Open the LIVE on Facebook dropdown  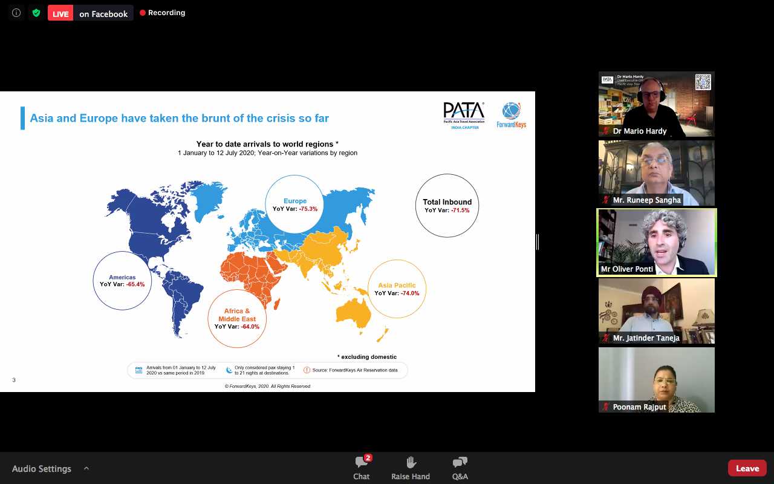91,13
